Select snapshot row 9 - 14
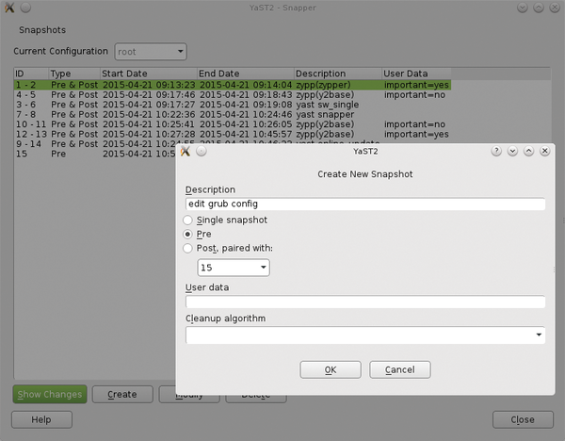 pyautogui.click(x=95, y=144)
